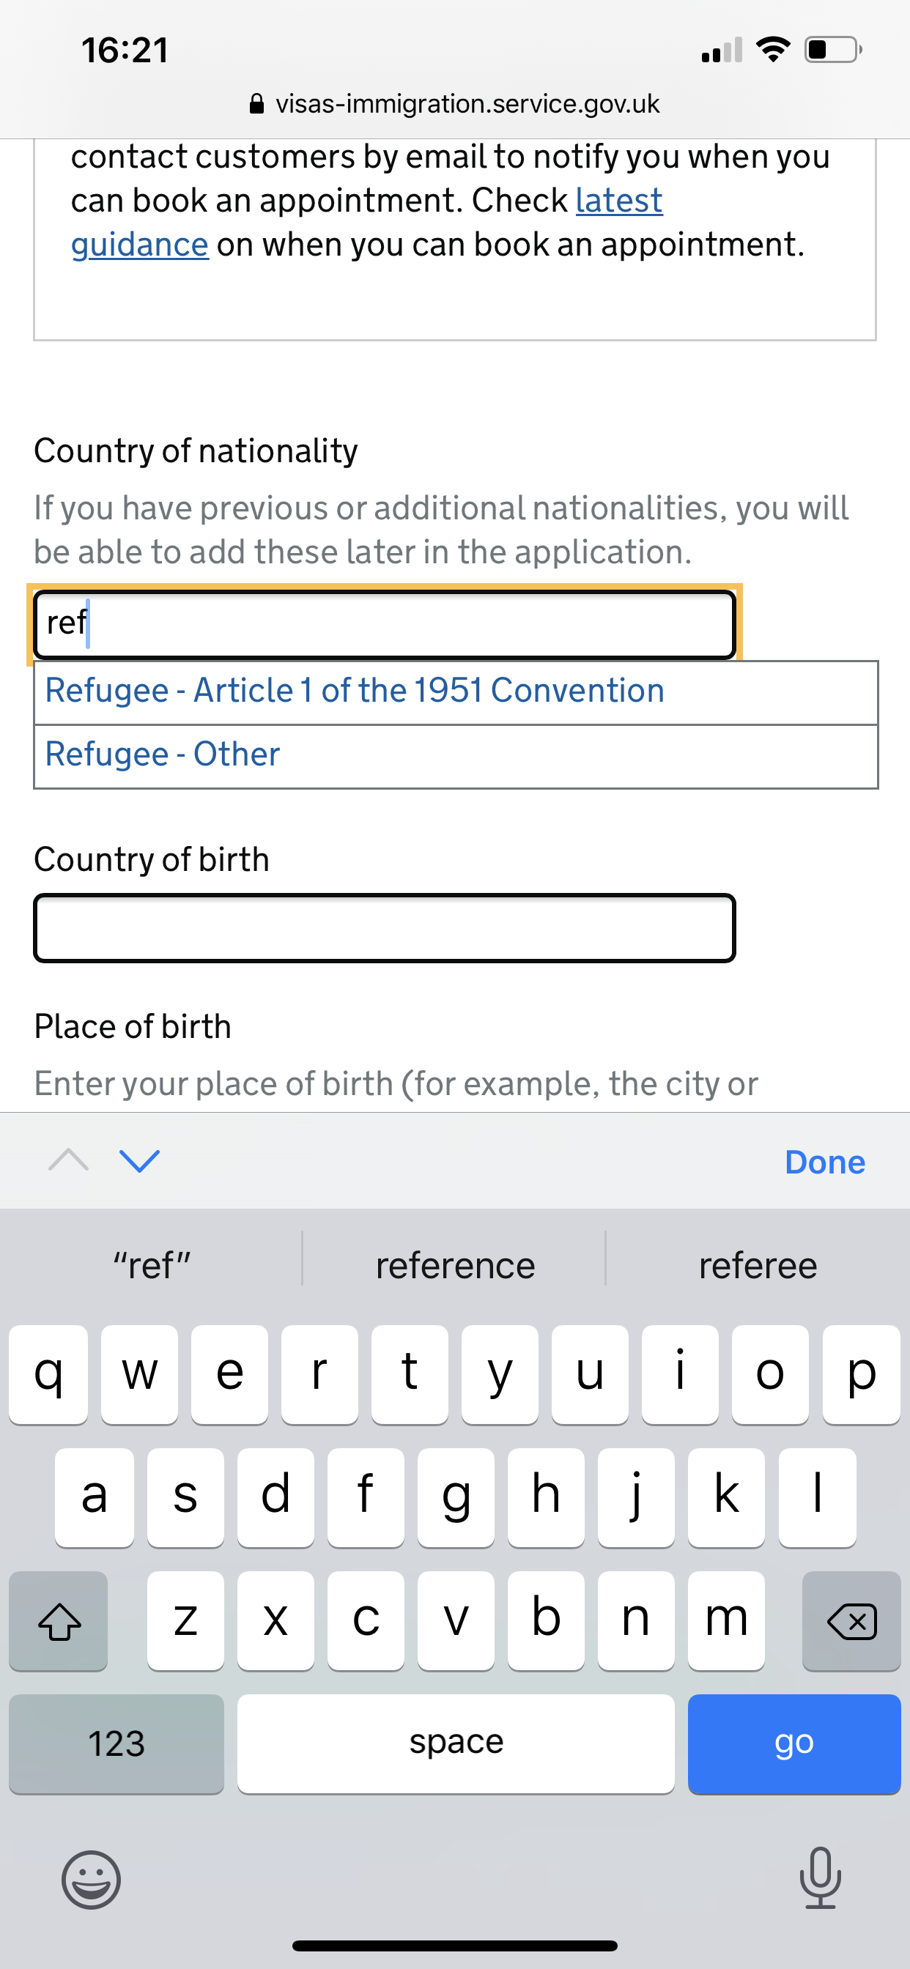
Task: Focus the Country of nationality combo box
Action: (385, 623)
